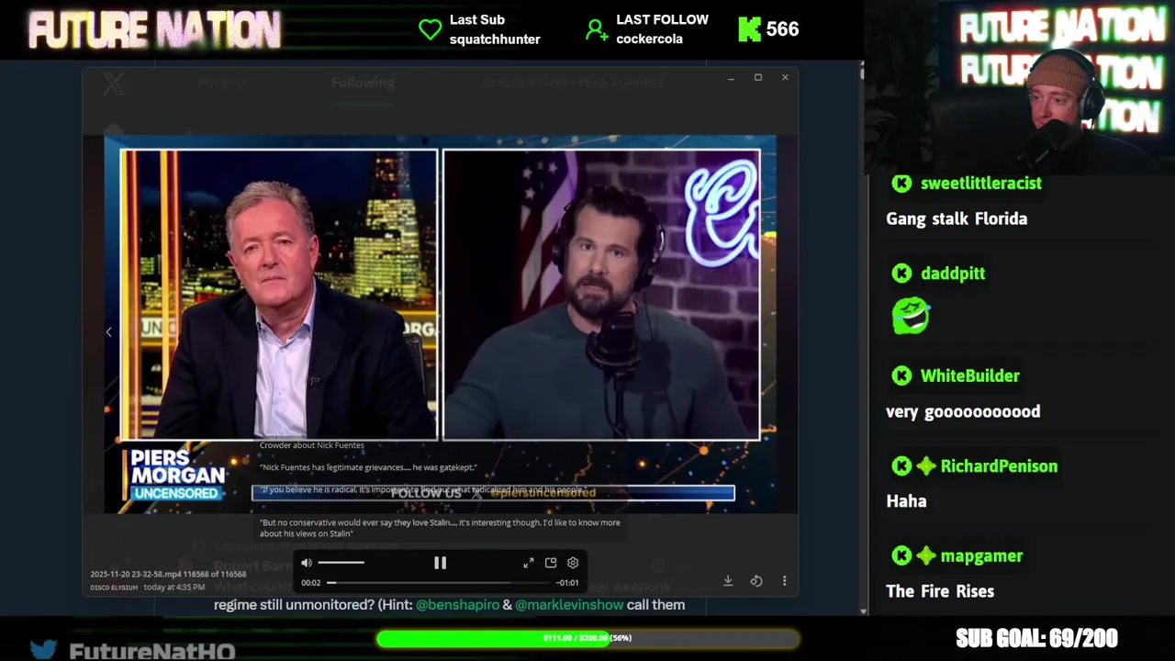1175x661 pixels.
Task: Switch to the Following tab
Action: pos(363,83)
